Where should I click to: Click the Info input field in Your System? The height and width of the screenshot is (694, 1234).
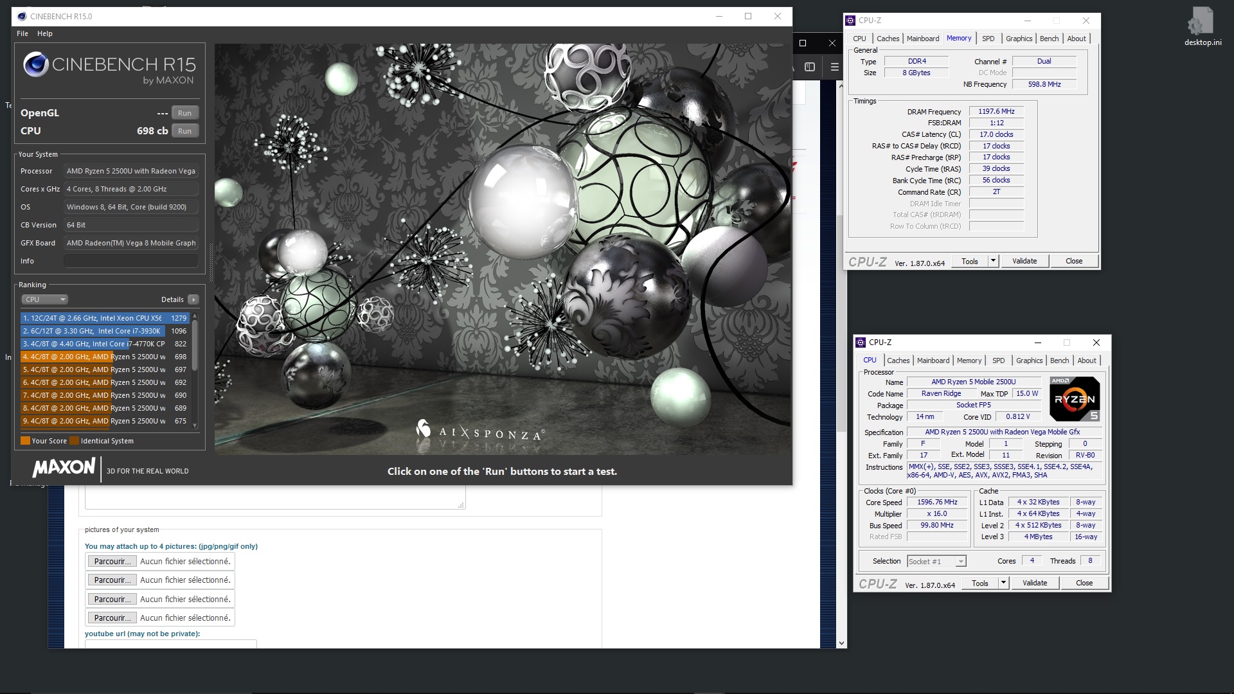tap(130, 261)
